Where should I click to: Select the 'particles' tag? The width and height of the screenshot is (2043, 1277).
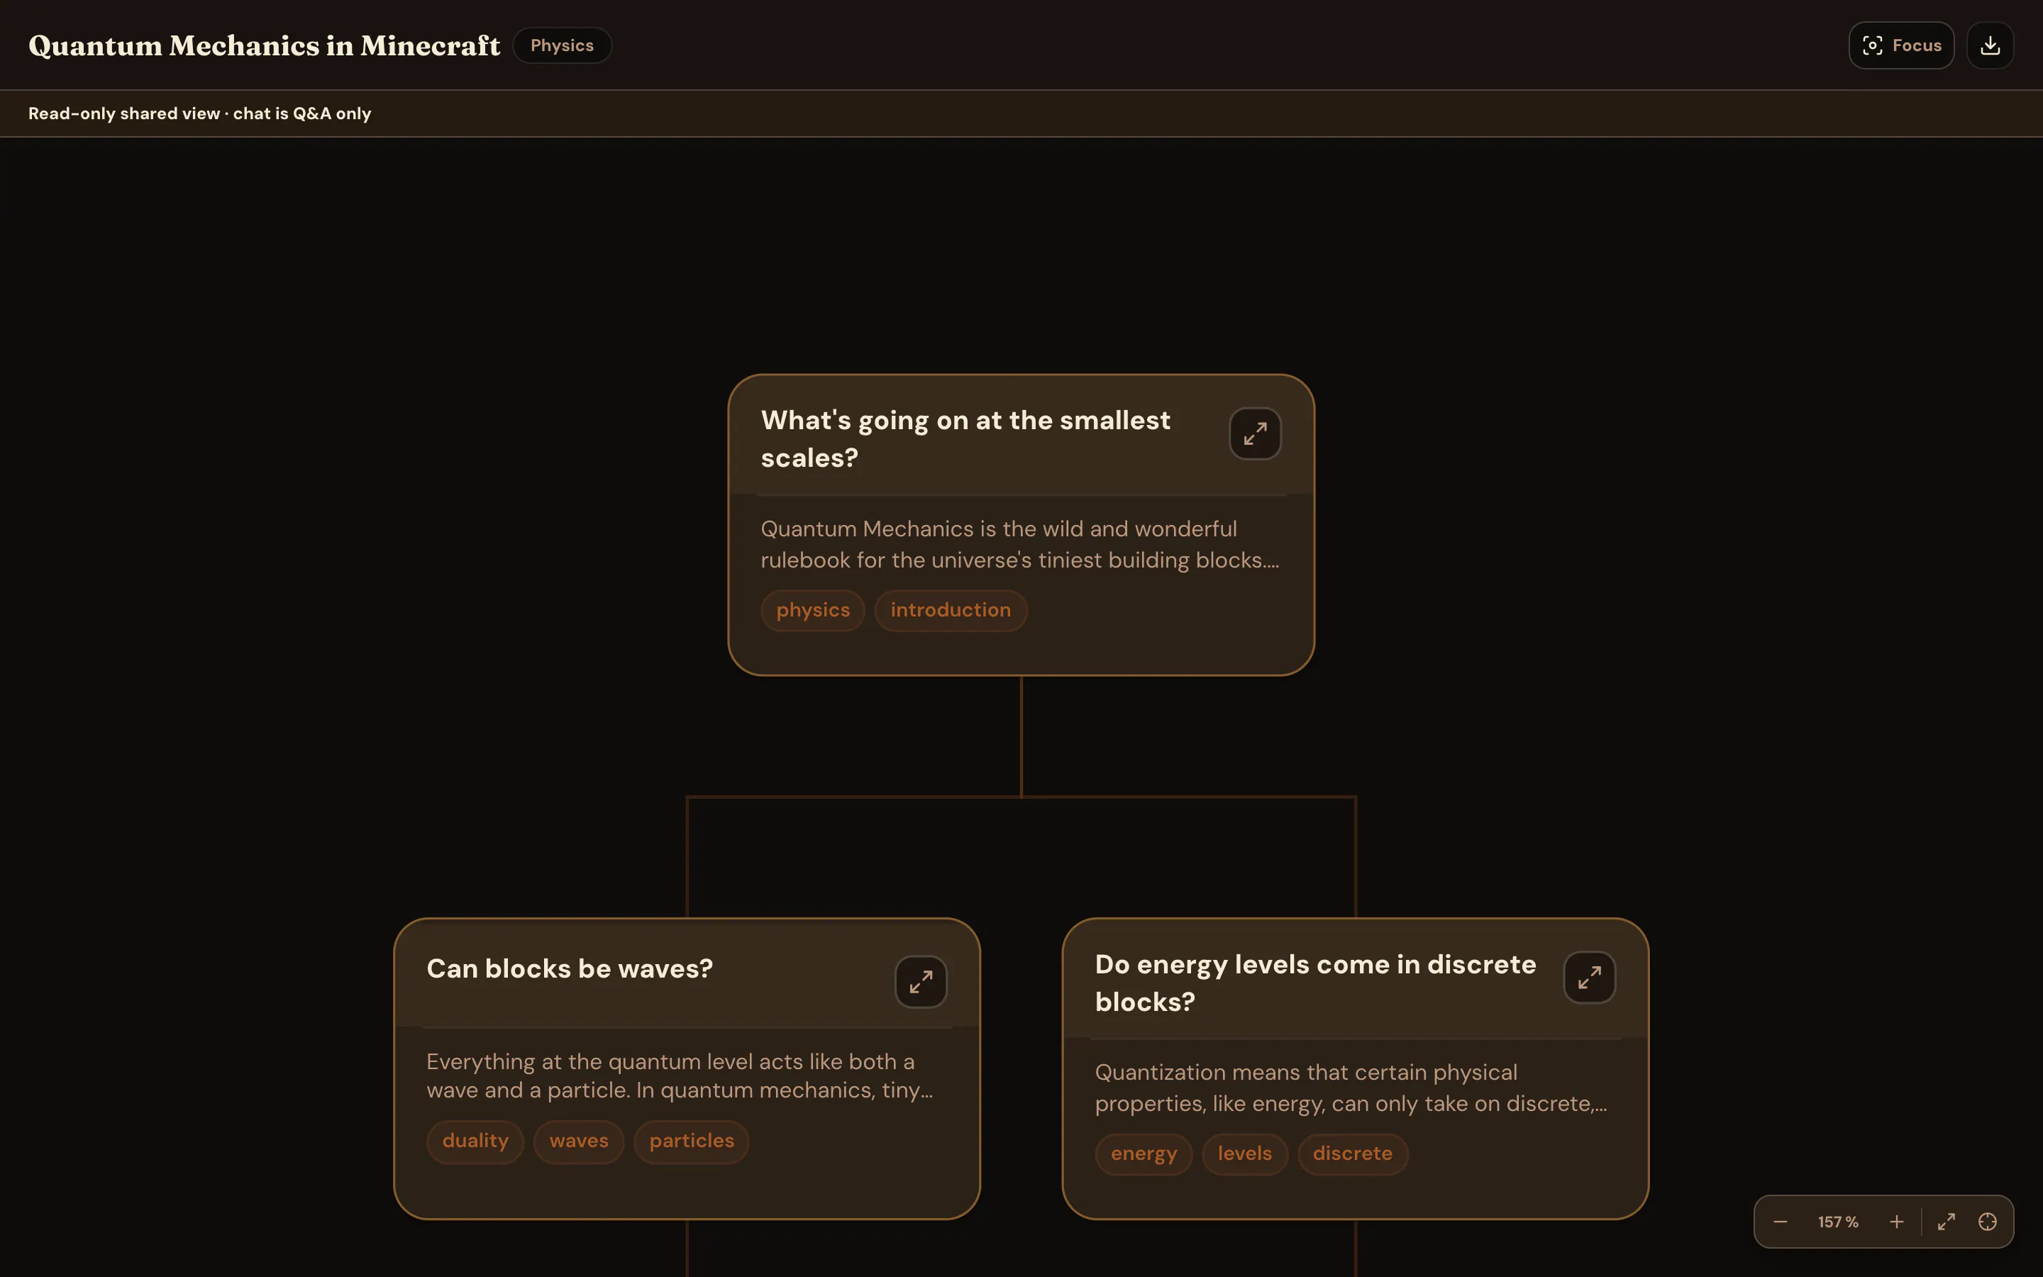[x=692, y=1142]
